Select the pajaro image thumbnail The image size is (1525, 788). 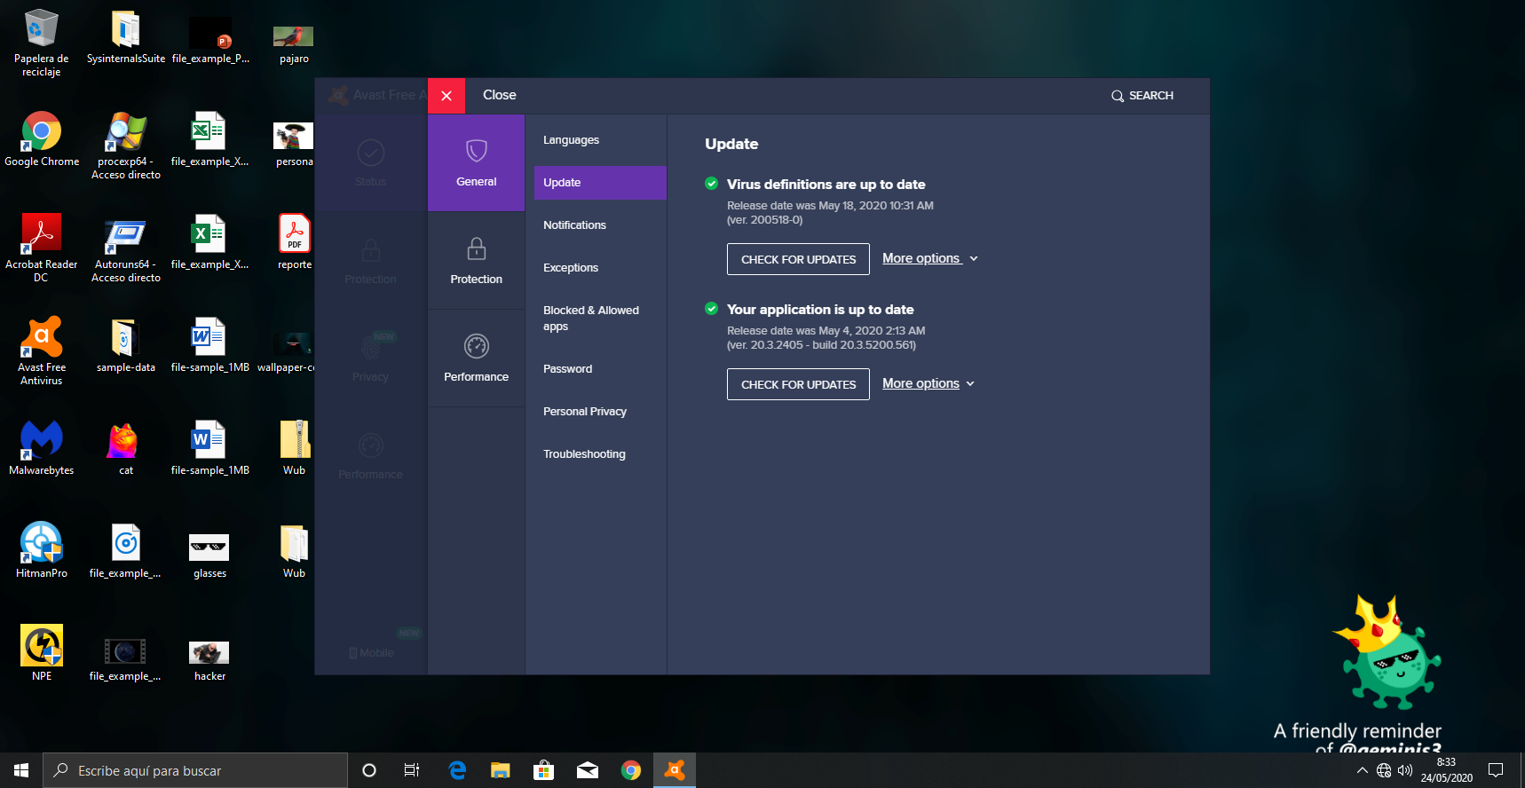click(x=294, y=37)
